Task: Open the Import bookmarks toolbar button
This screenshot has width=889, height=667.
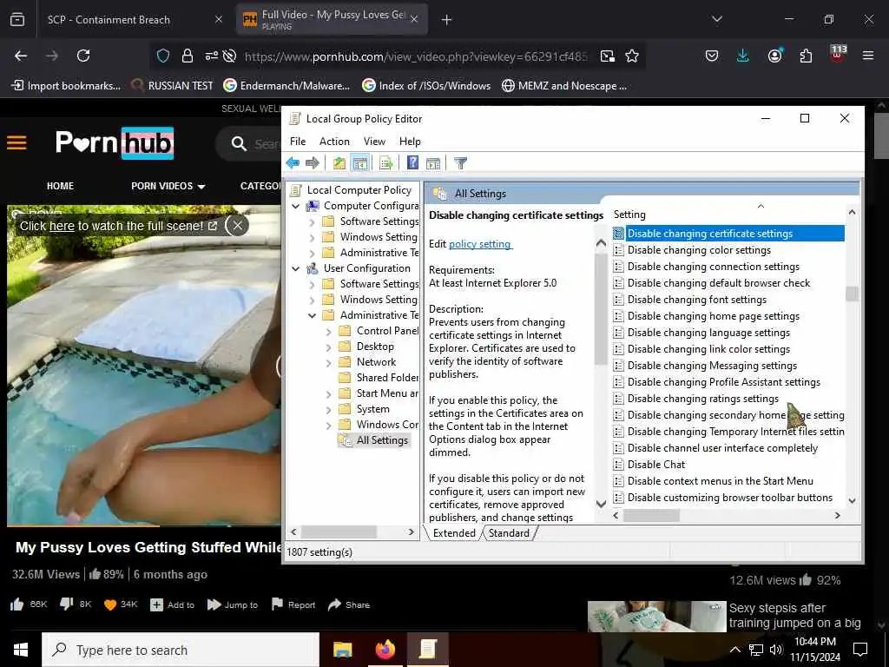Action: coord(66,86)
